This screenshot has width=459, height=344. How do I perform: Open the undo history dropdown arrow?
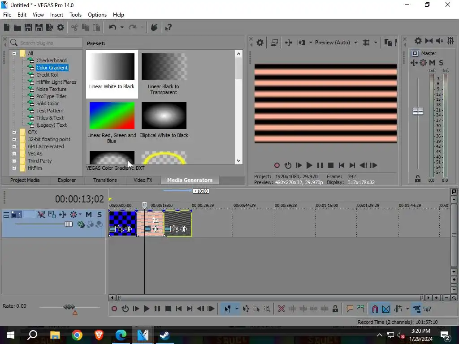click(122, 27)
